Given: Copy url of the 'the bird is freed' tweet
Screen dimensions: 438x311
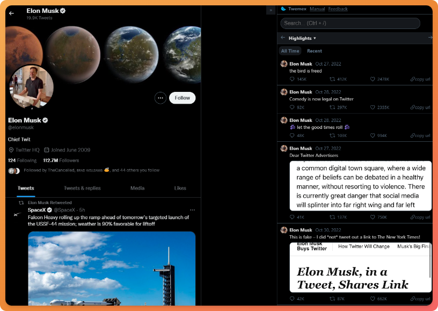Looking at the screenshot, I should pos(420,79).
